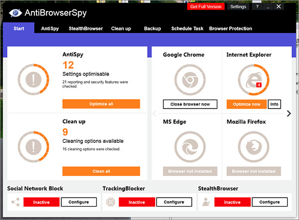Click the AntiSpy warning exclamation ring icon

point(33,80)
